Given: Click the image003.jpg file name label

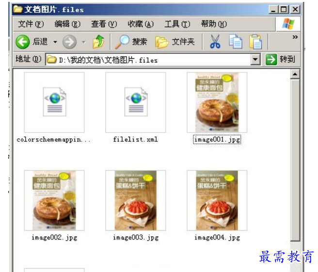Looking at the screenshot, I should coord(136,238).
